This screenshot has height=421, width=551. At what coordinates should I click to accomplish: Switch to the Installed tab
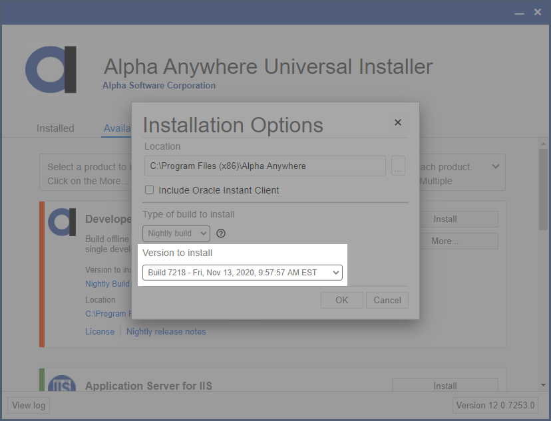[55, 128]
